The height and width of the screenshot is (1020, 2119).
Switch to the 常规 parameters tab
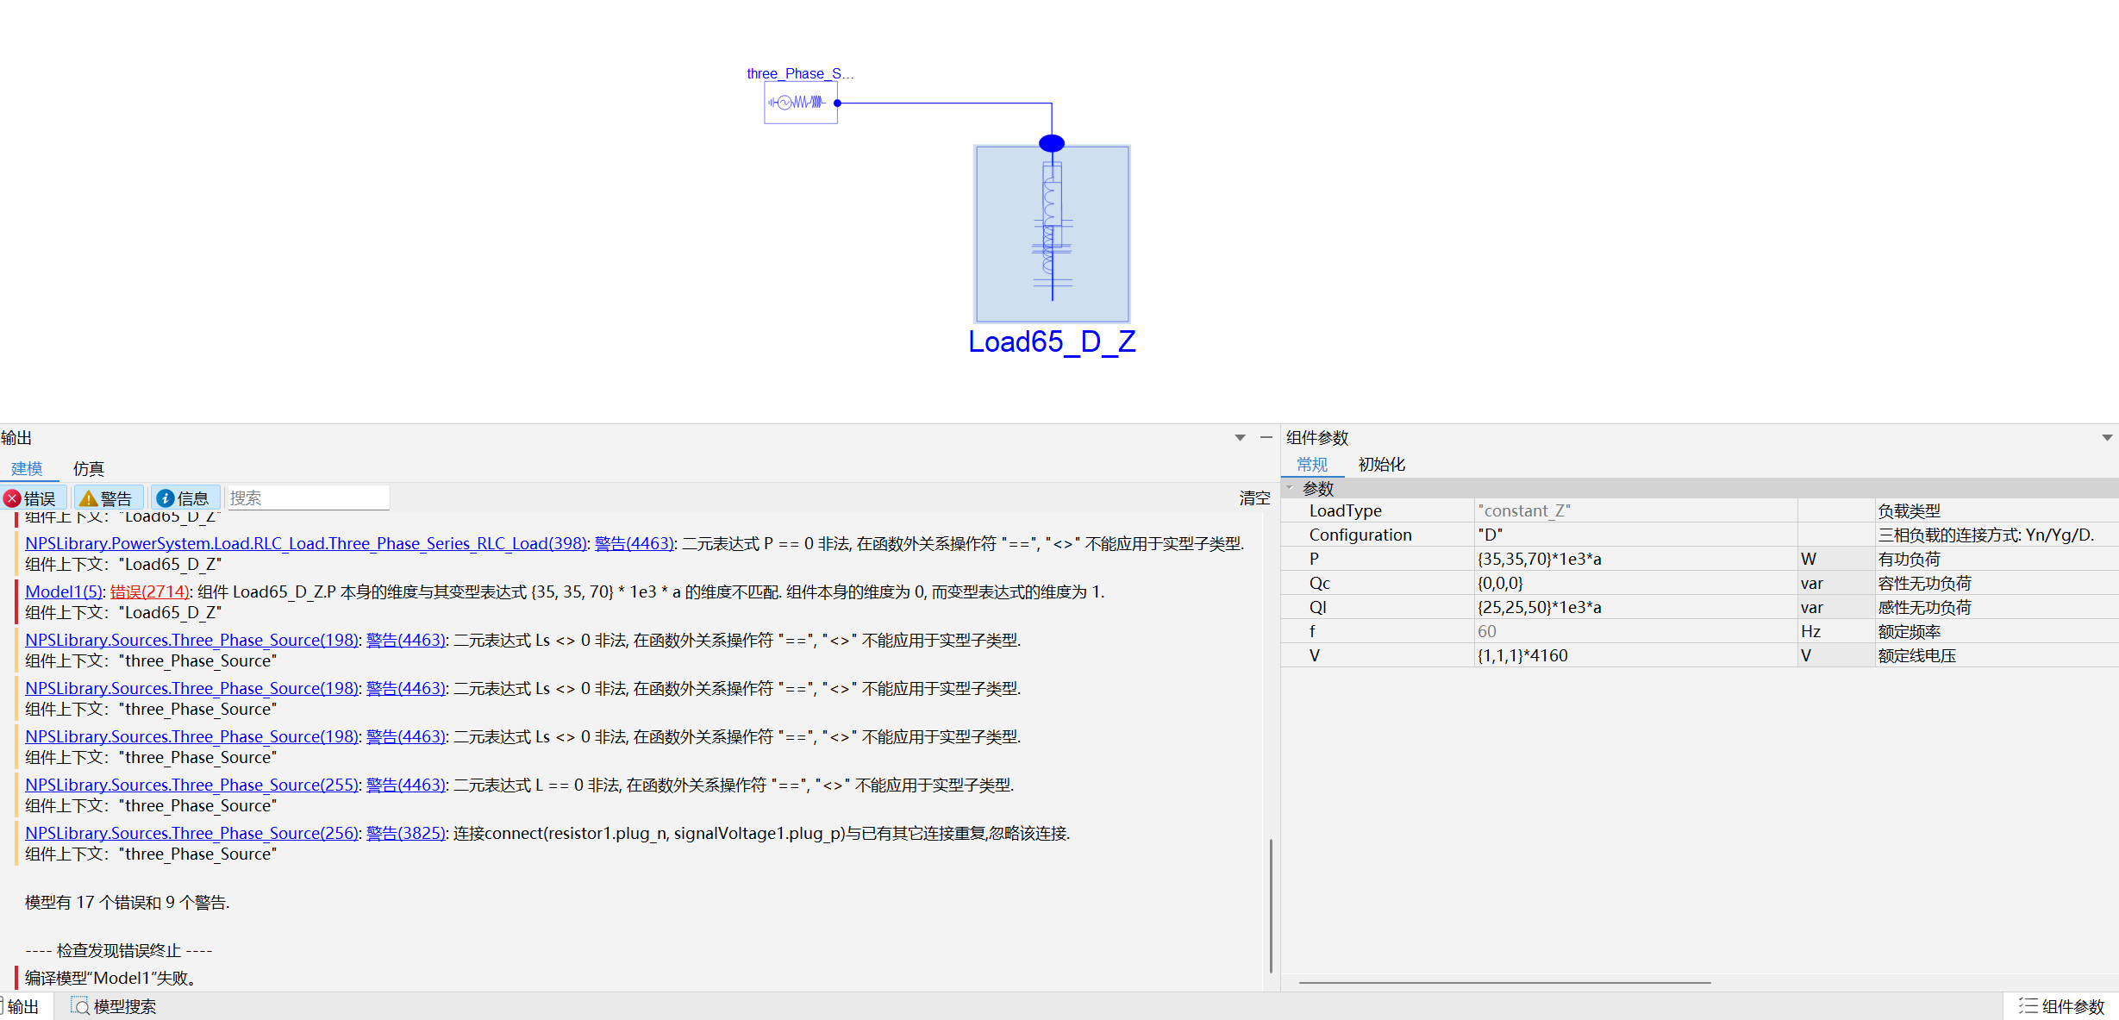pyautogui.click(x=1312, y=465)
